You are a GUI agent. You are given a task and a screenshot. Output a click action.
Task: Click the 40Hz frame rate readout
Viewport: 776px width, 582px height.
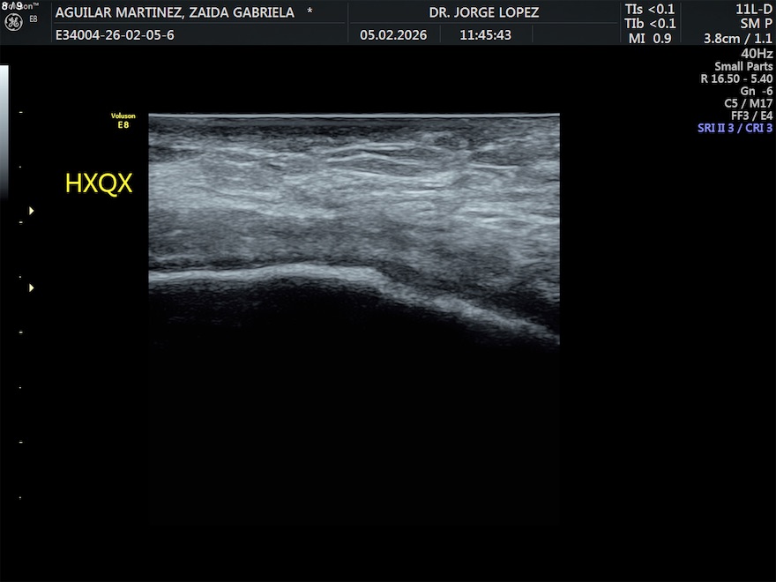click(757, 52)
